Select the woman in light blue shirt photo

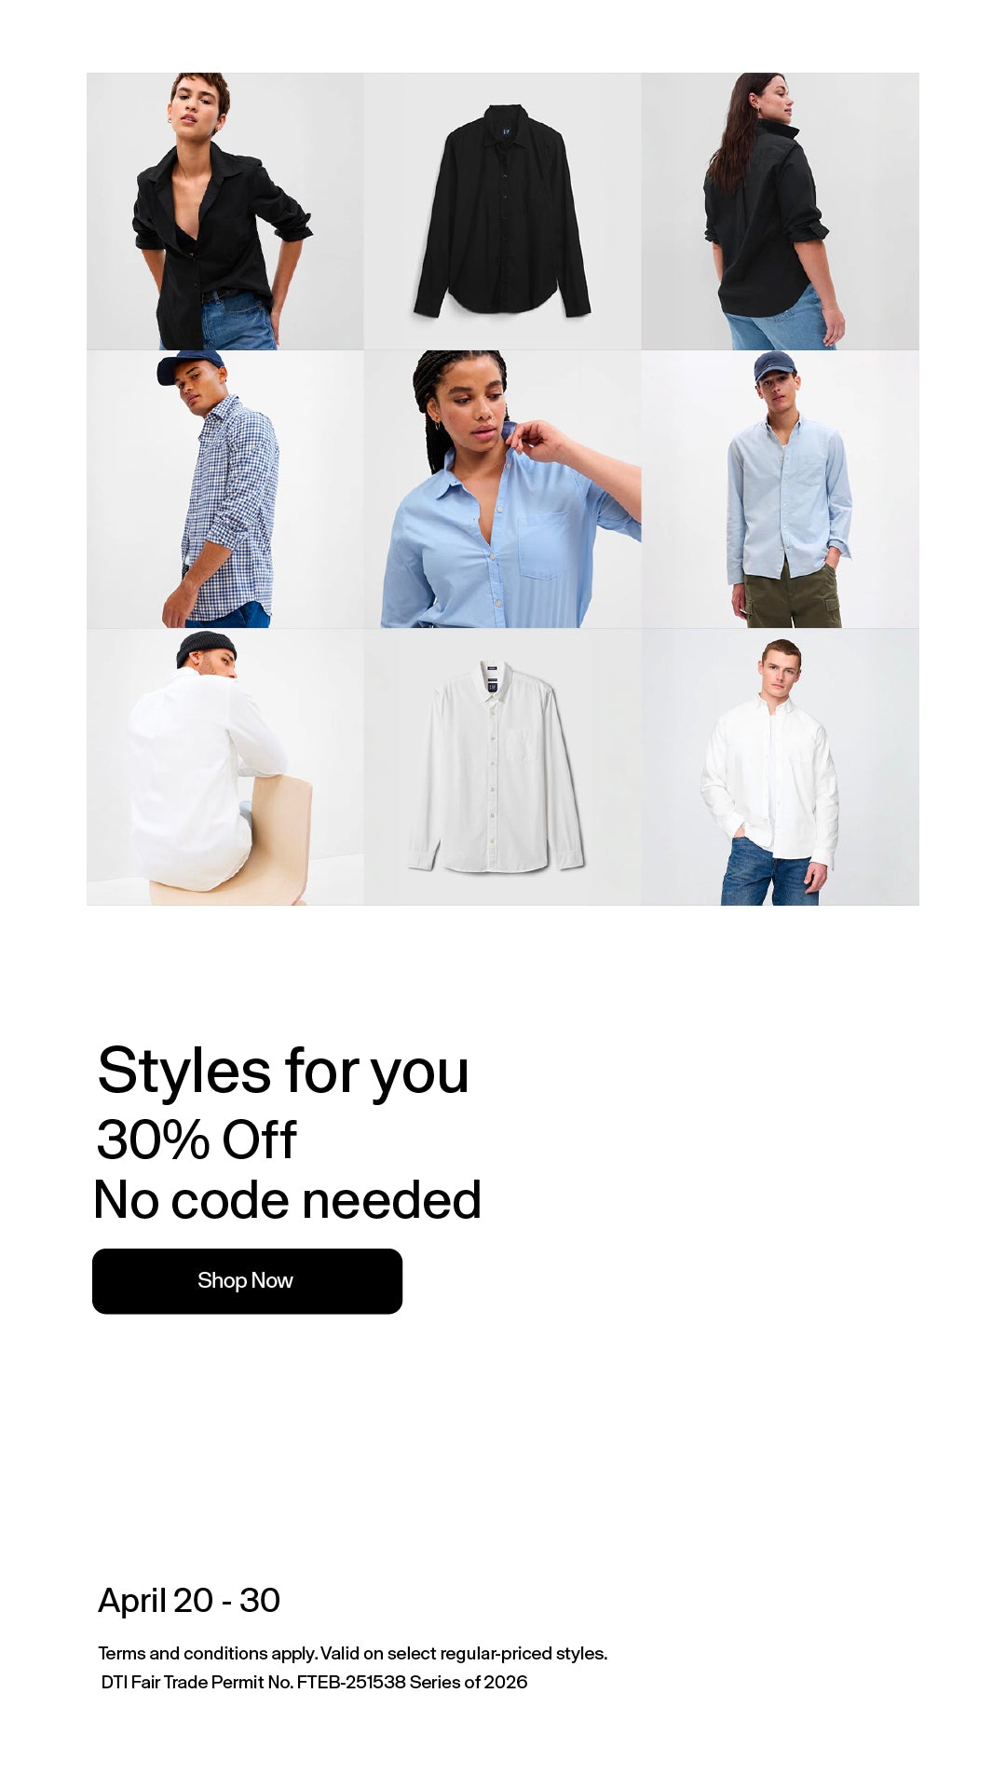pyautogui.click(x=502, y=489)
